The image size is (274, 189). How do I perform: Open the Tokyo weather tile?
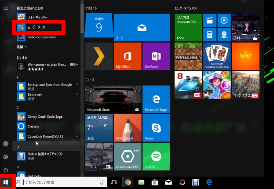point(99,128)
